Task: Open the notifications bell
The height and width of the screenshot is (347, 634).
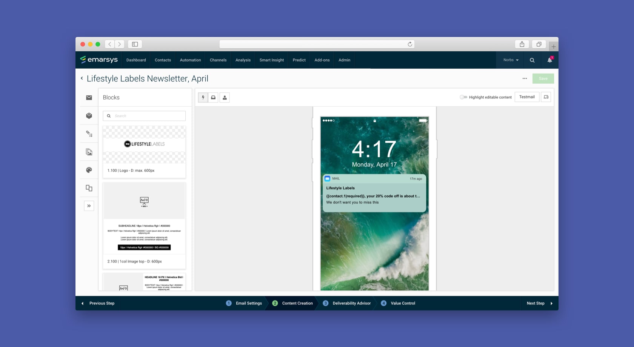Action: tap(549, 60)
